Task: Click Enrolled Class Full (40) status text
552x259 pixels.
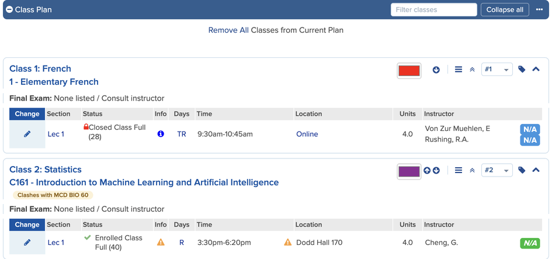Action: 119,243
